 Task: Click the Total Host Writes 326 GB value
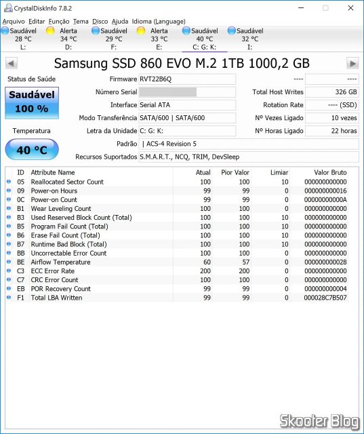(x=332, y=92)
